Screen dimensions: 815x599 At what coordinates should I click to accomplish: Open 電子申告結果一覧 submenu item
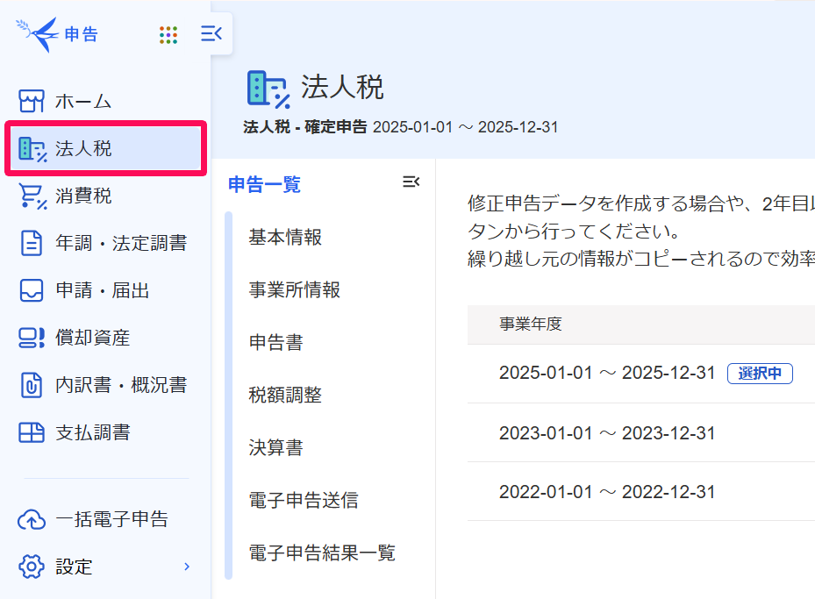(322, 553)
